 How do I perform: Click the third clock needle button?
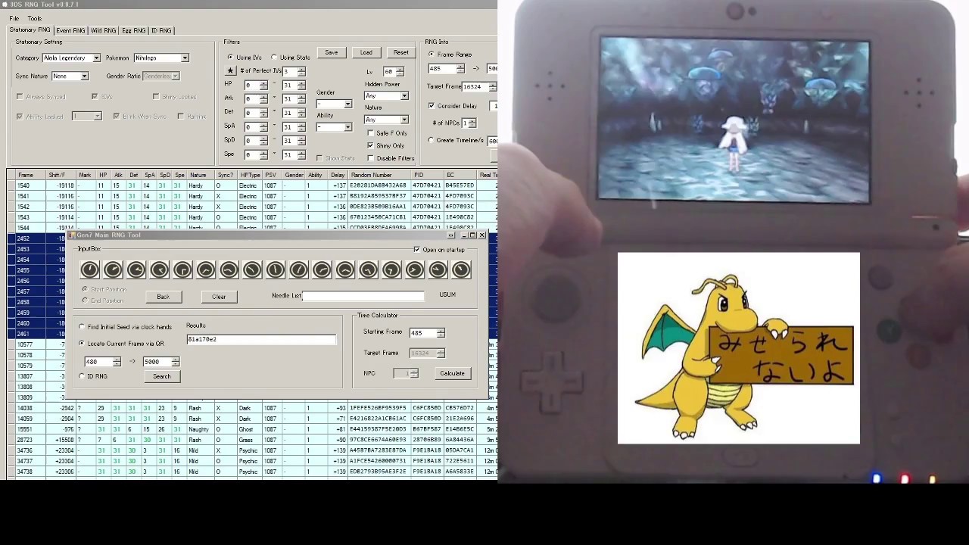pyautogui.click(x=136, y=270)
